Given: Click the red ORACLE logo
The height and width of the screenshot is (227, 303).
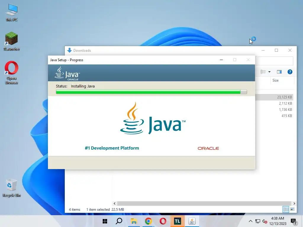Looking at the screenshot, I should (208, 148).
